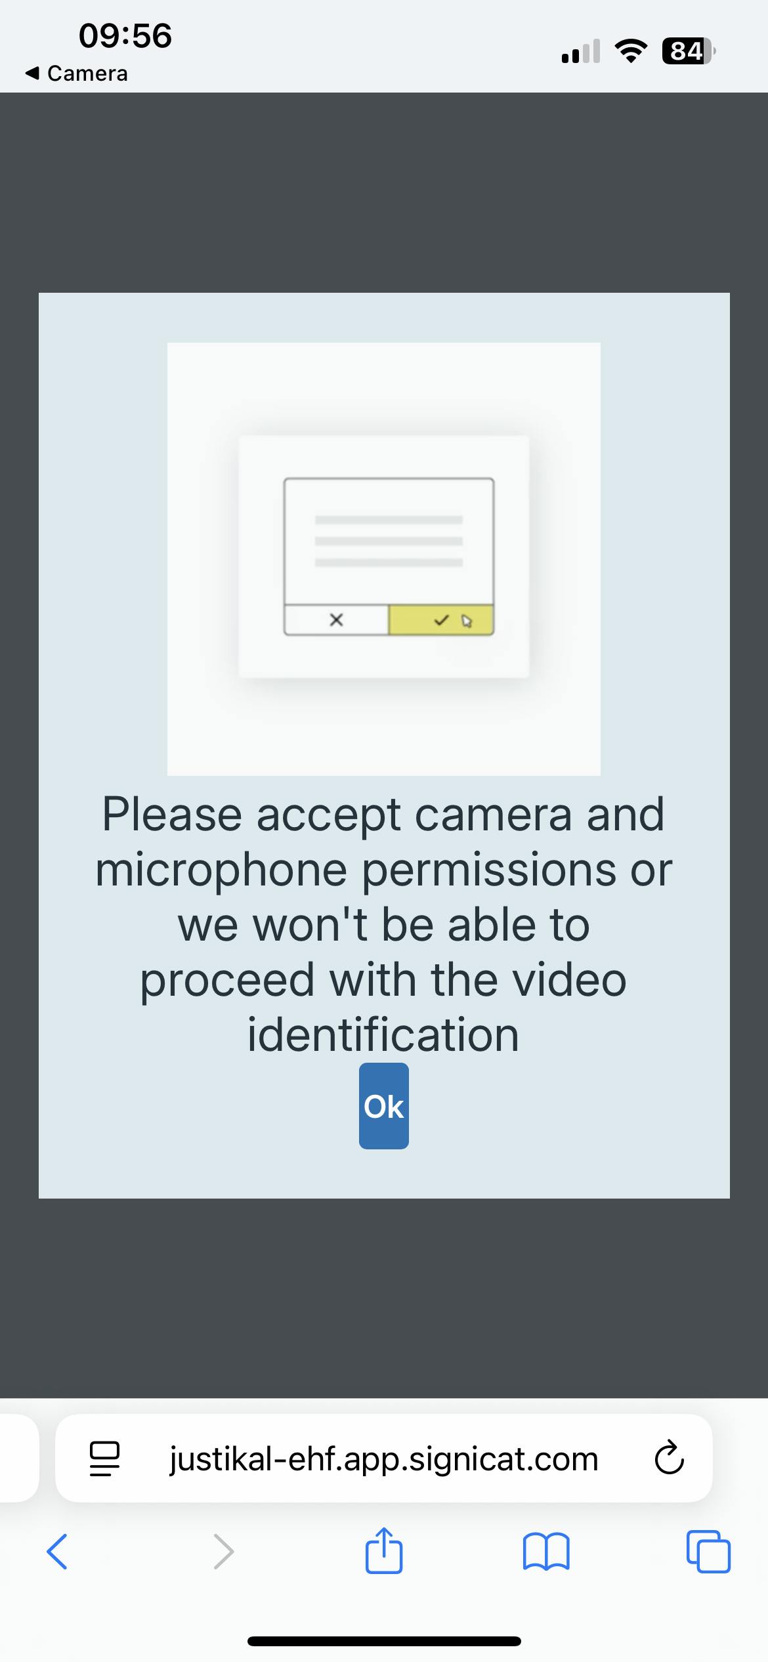Click the yellow checkmark in the illustration

tap(441, 620)
